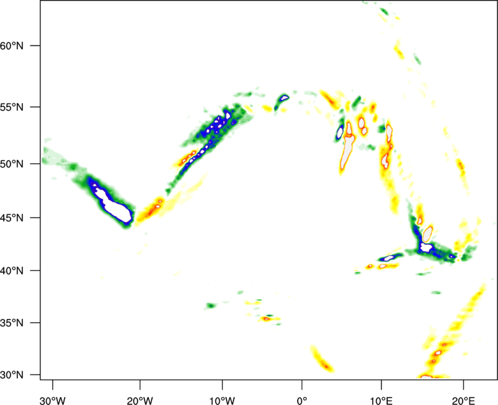The image size is (498, 405).
Task: Click the 0° longitude label
Action: 302,401
